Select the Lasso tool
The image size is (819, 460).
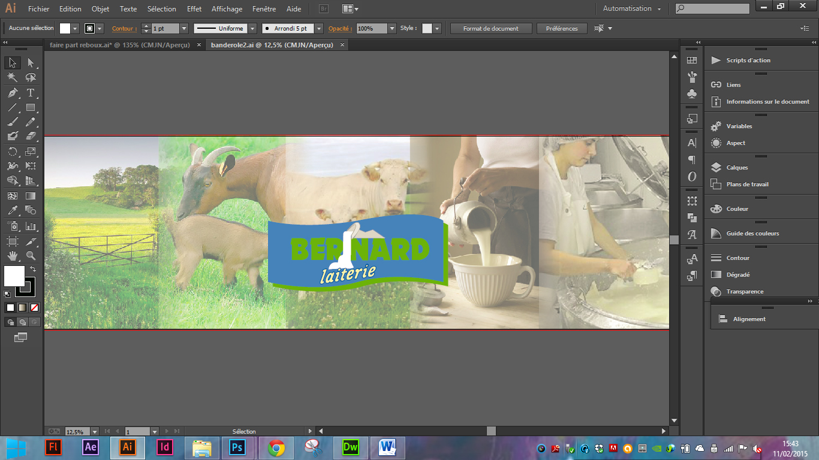point(31,78)
